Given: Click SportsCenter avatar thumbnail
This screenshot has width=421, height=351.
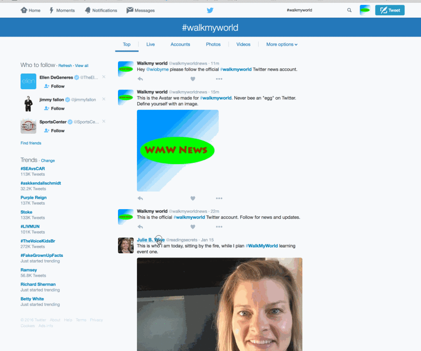Looking at the screenshot, I should pyautogui.click(x=28, y=126).
